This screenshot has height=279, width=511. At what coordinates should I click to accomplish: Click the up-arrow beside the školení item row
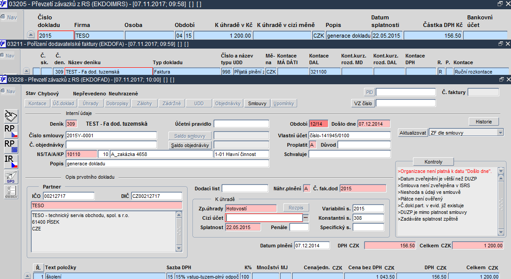28,276
